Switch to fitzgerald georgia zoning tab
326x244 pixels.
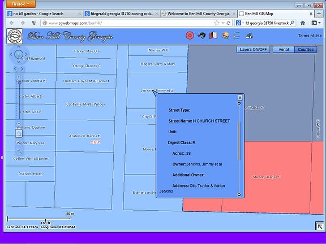122,14
